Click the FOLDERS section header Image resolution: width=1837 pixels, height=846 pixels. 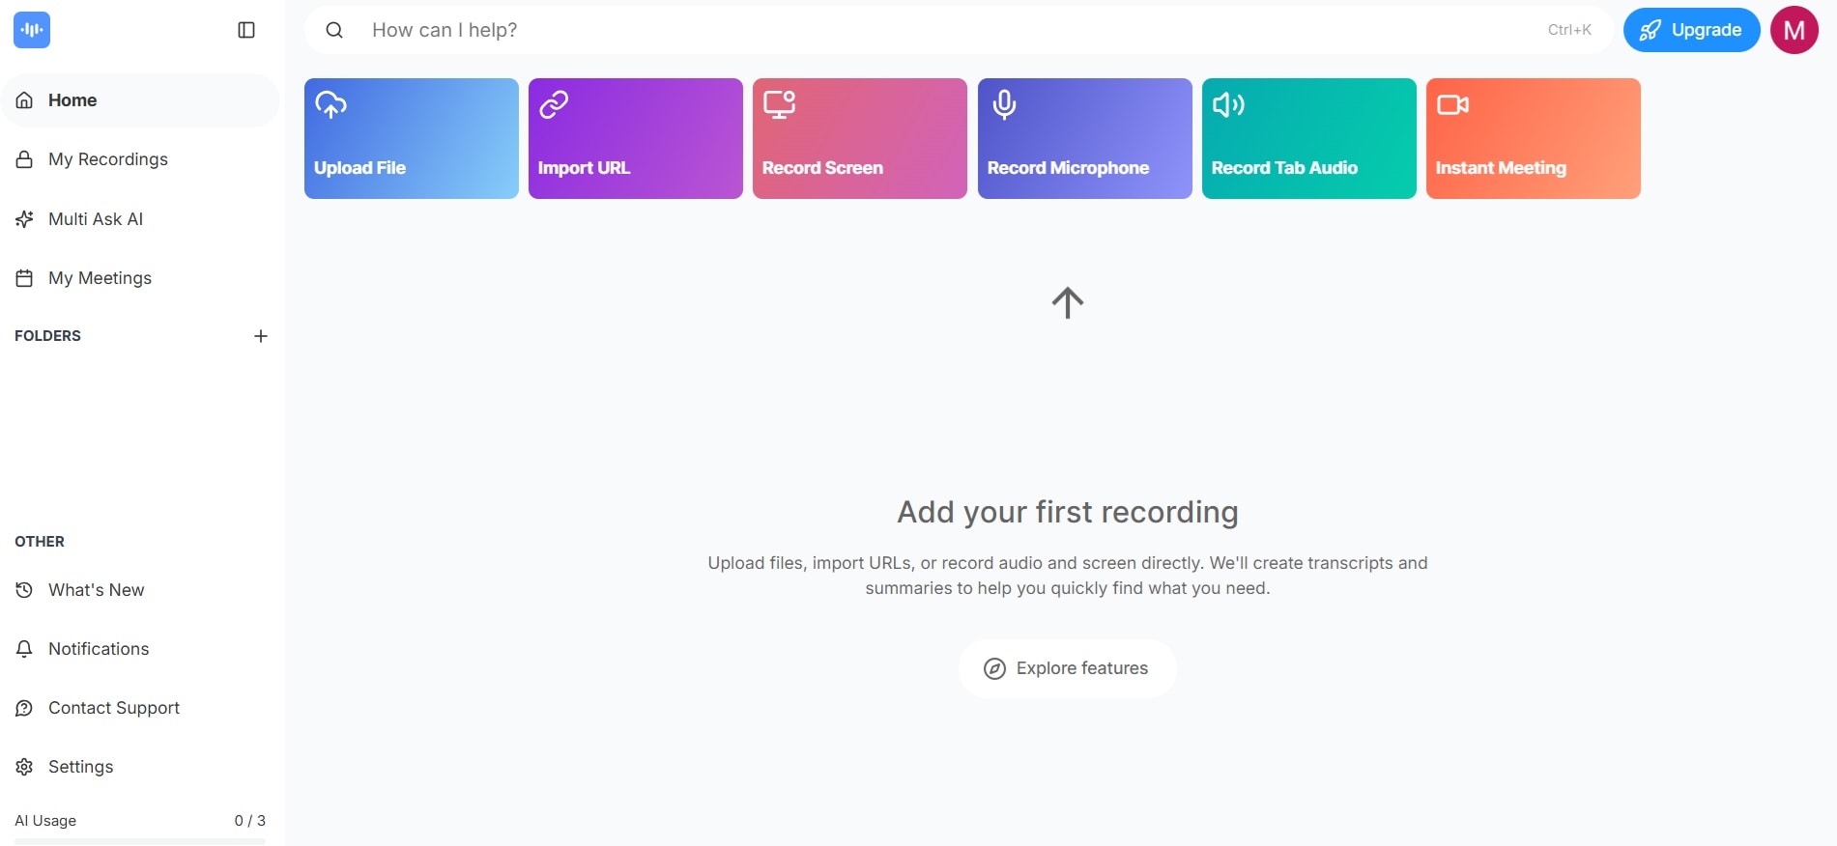pos(47,336)
